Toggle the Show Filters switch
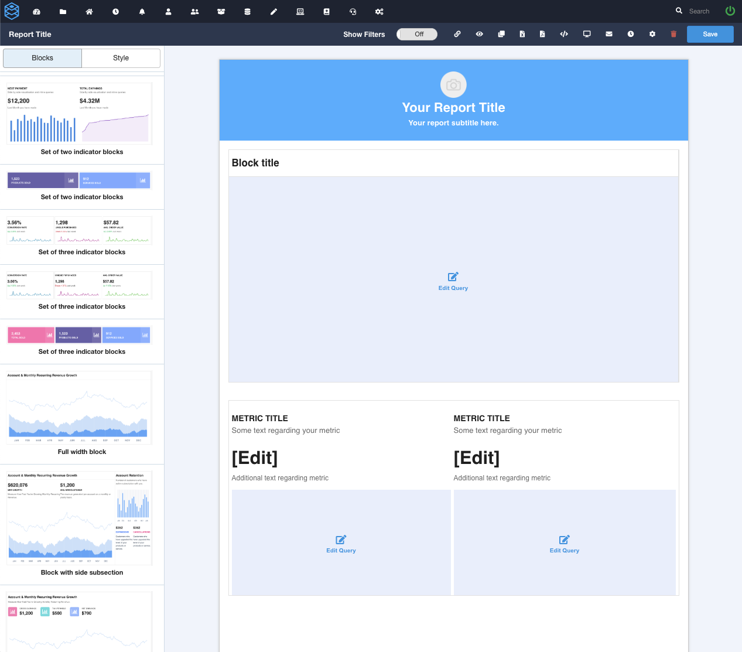Screen dimensions: 742x652 [x=417, y=34]
